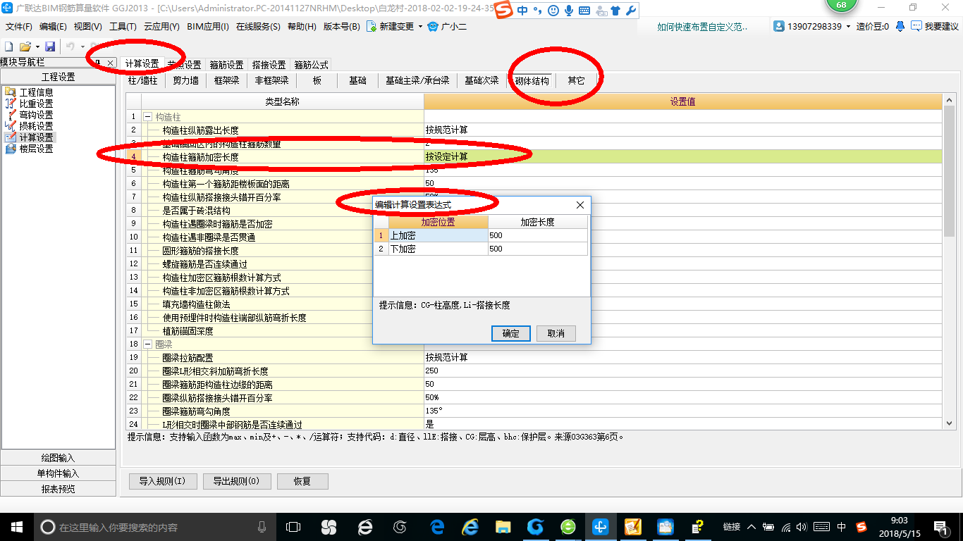Select the 柱/墙柱 component tab

143,80
